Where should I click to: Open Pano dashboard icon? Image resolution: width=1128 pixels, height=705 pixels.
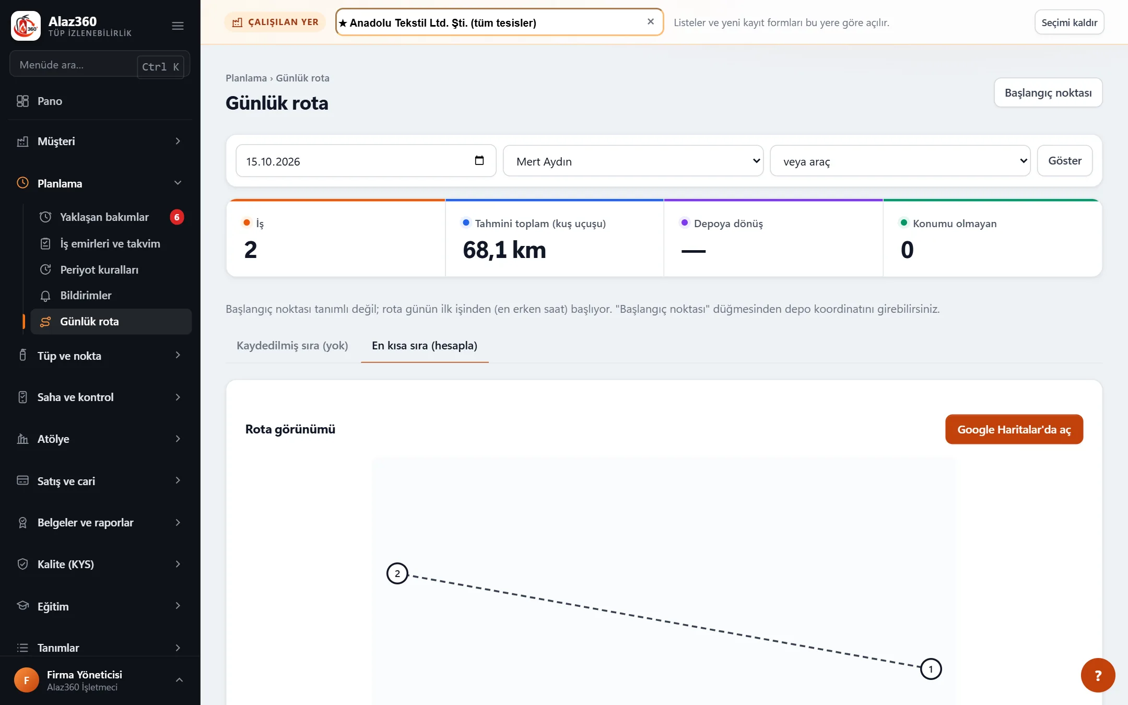point(22,101)
